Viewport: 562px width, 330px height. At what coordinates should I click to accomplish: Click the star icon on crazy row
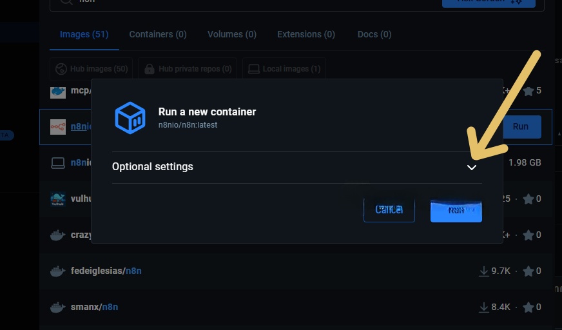point(528,235)
